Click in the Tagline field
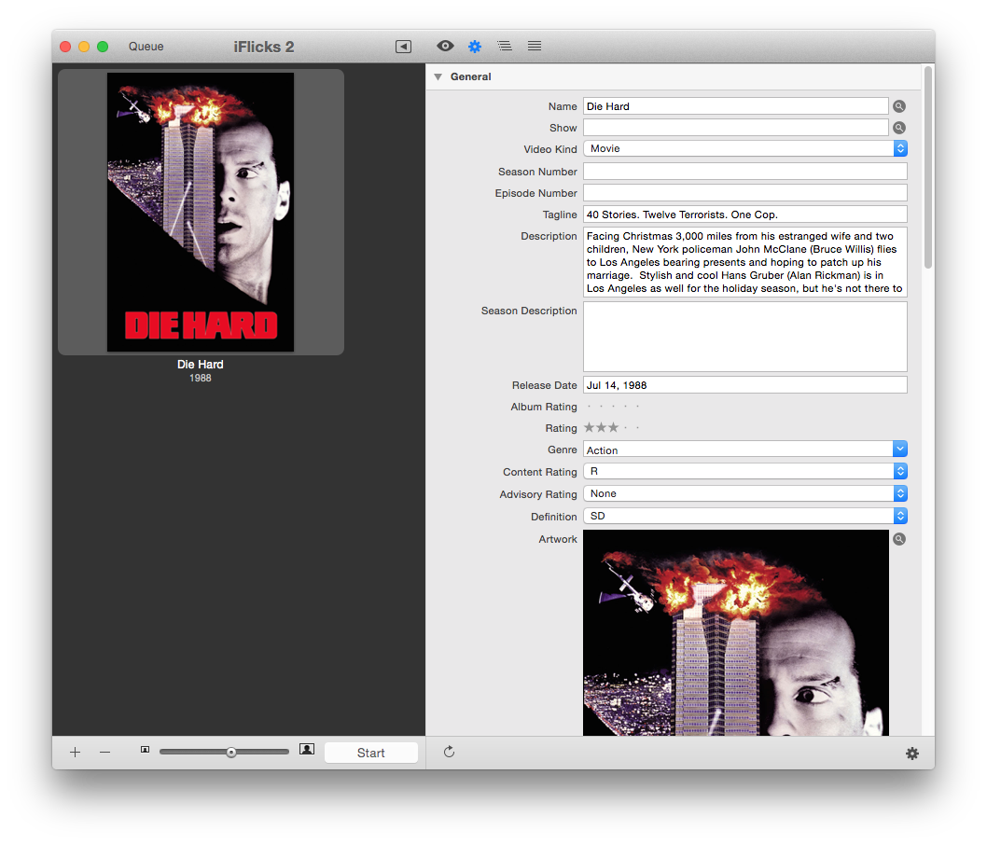This screenshot has width=987, height=844. pyautogui.click(x=745, y=214)
